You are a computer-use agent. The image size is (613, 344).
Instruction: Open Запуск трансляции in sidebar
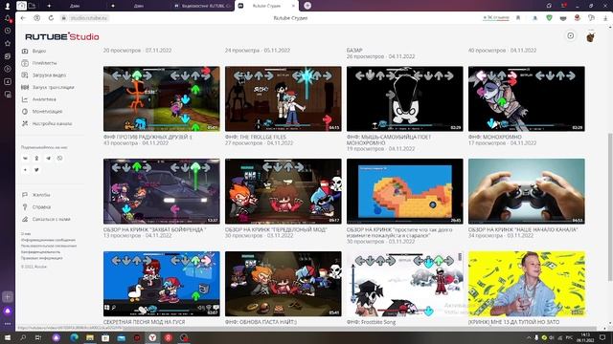coord(48,87)
